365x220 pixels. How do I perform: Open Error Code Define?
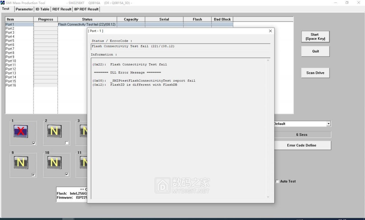click(302, 145)
